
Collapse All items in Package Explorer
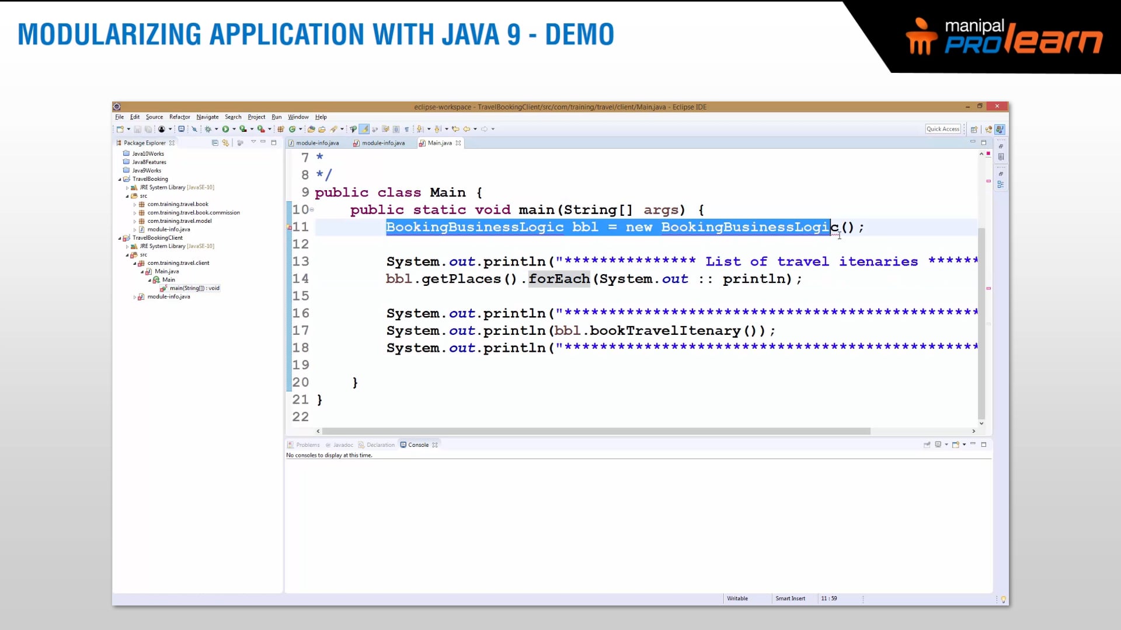click(x=215, y=142)
